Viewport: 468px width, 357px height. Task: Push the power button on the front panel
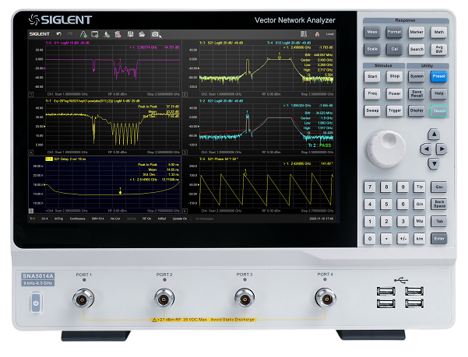pyautogui.click(x=36, y=303)
